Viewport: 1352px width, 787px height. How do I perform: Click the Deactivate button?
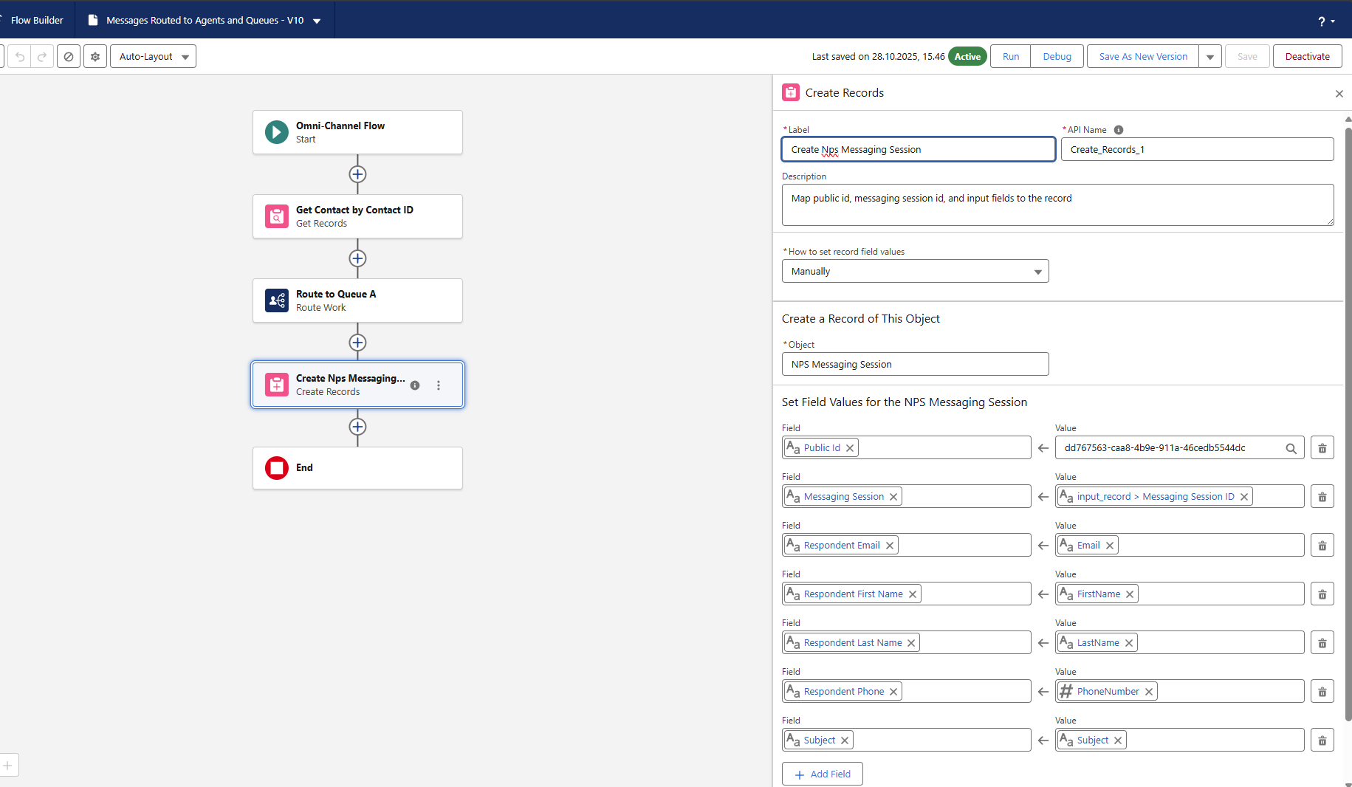point(1307,57)
